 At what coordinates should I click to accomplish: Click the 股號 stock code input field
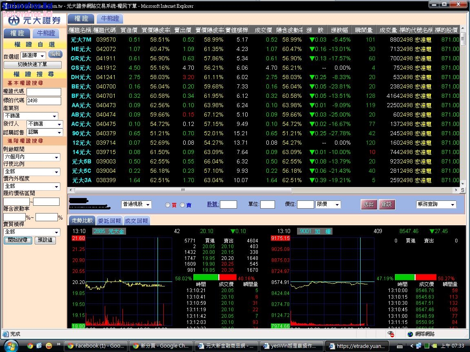point(228,205)
